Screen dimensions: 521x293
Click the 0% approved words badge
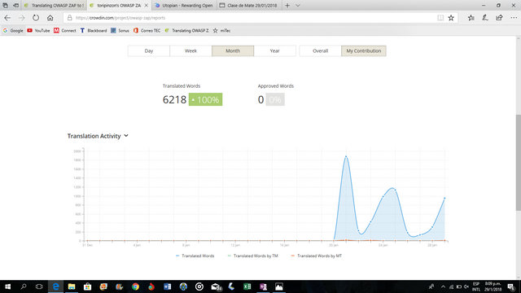pos(275,99)
